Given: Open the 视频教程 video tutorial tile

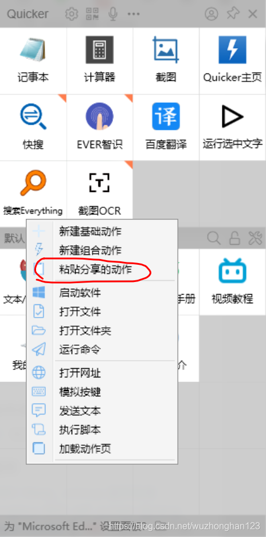Looking at the screenshot, I should tap(233, 282).
